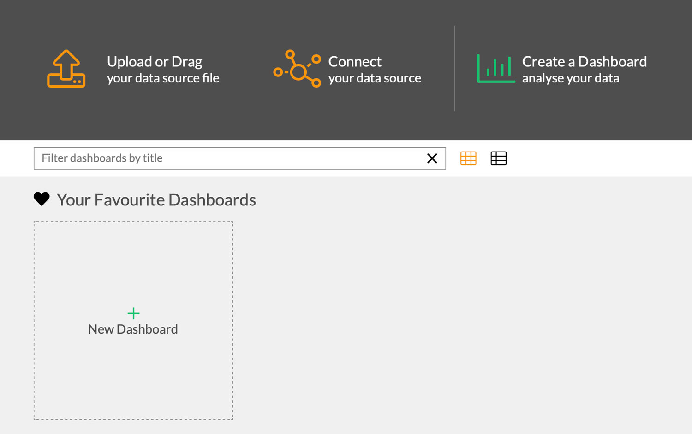Switch to list view of dashboards
The width and height of the screenshot is (692, 434).
pyautogui.click(x=499, y=158)
